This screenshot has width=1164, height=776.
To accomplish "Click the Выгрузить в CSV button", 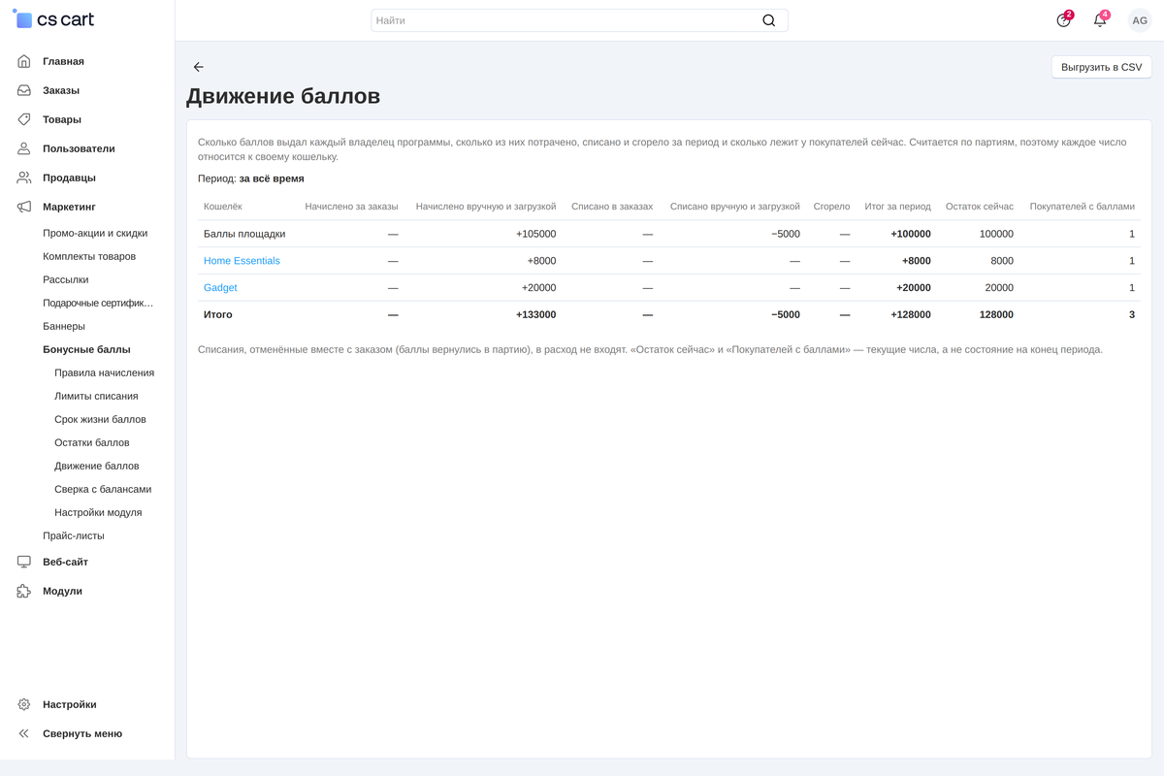I will [1102, 67].
